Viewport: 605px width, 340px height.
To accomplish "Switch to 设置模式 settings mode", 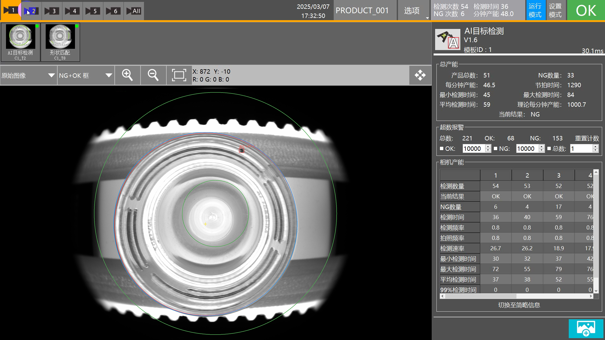I will (x=555, y=10).
